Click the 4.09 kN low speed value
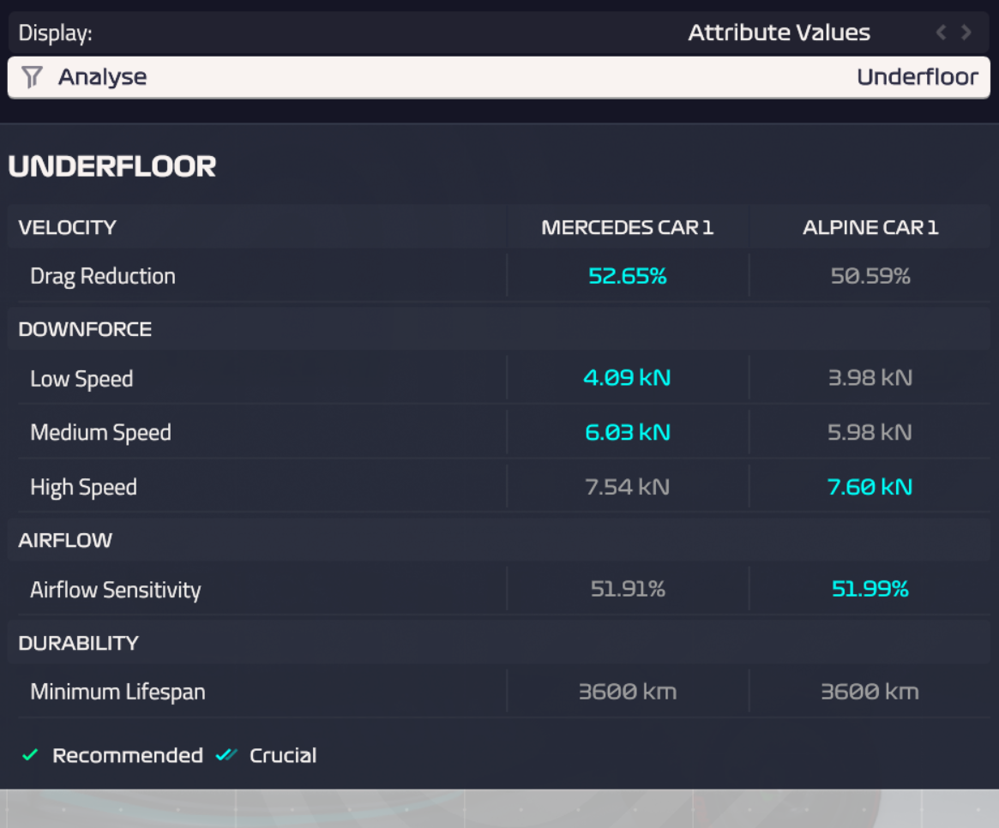This screenshot has width=999, height=828. click(628, 378)
